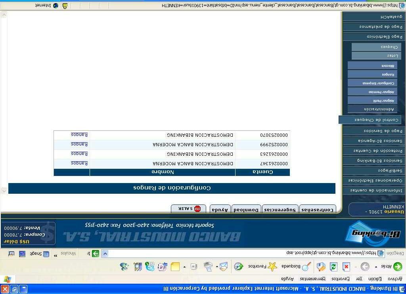Expand the Edit-with dropdown arrow
406x294 pixels.
coord(184,267)
